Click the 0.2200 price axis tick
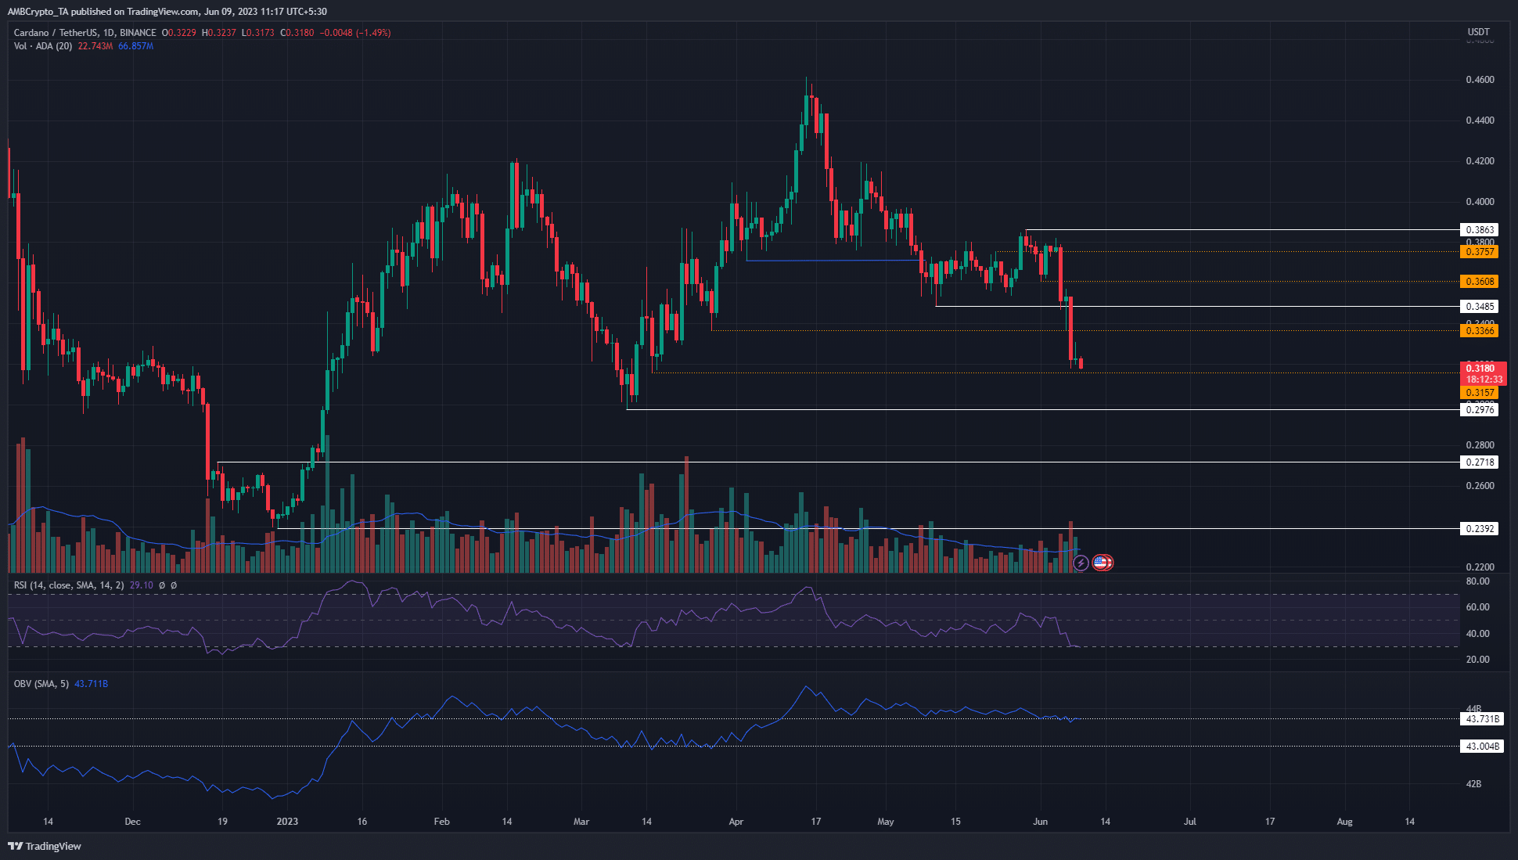 click(x=1480, y=567)
